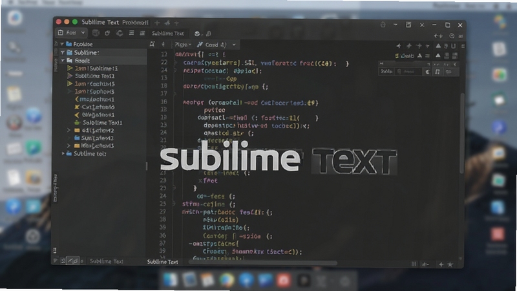
Task: Expand the Sublime toi: folder arrow
Action: tap(63, 153)
